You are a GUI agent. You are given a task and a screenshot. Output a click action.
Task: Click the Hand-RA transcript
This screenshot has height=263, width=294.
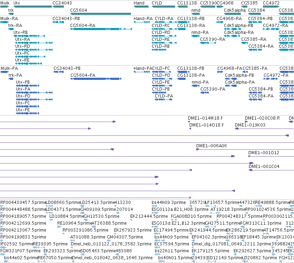tap(142, 22)
